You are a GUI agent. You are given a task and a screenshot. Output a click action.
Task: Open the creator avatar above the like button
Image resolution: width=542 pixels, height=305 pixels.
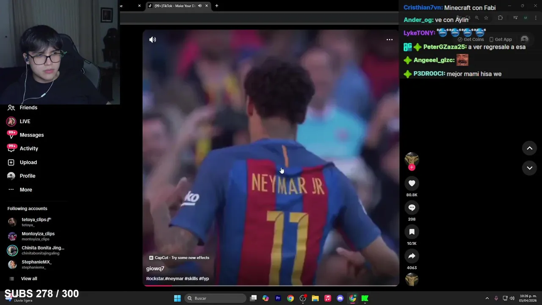coord(412,159)
